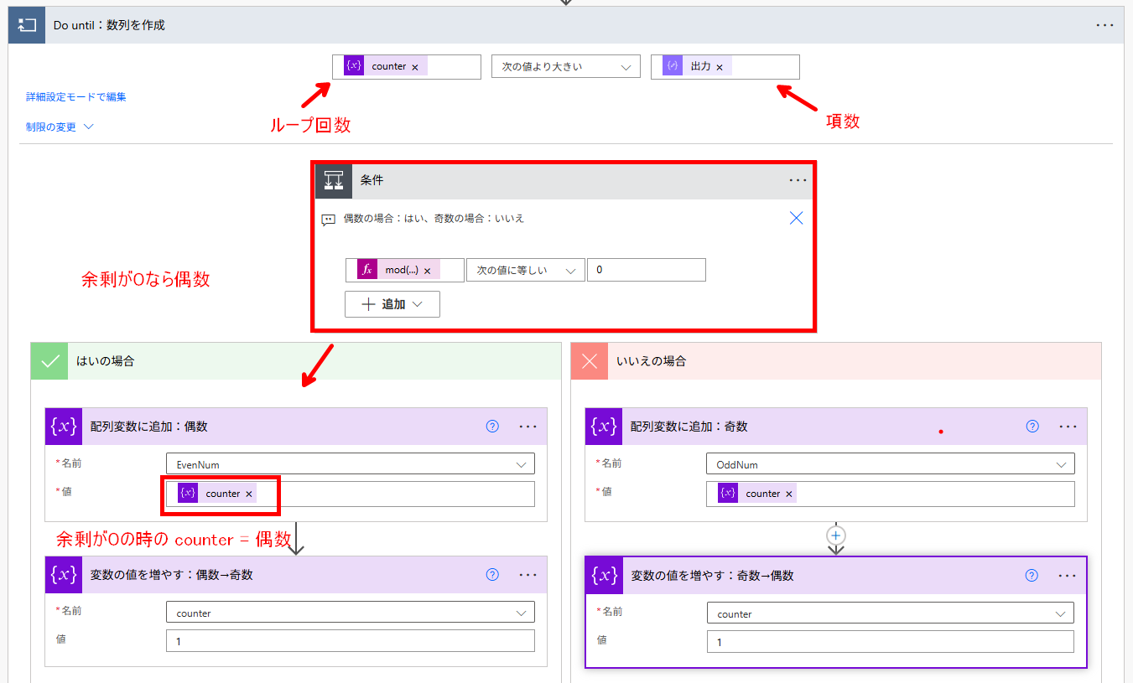This screenshot has height=683, width=1133.
Task: Expand 制限の変更 section
Action: [x=60, y=127]
